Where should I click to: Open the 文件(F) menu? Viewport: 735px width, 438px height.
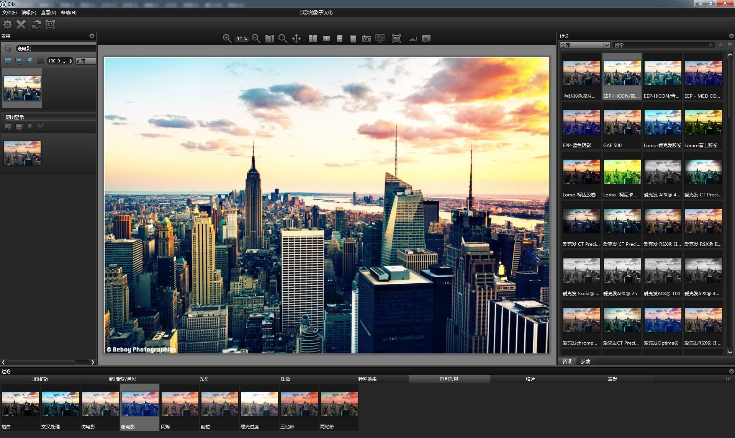pyautogui.click(x=10, y=13)
